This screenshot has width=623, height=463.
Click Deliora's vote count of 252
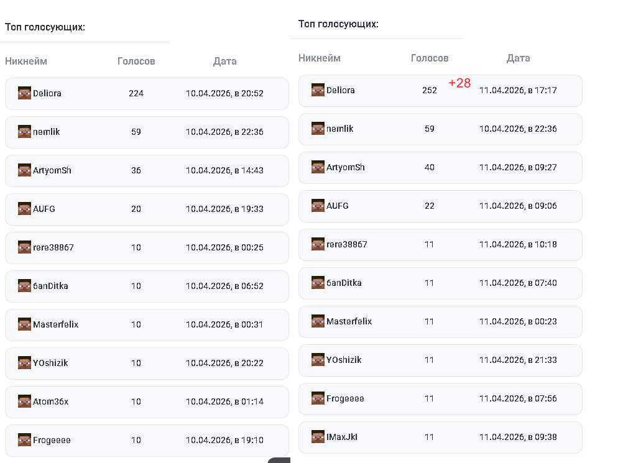(430, 90)
